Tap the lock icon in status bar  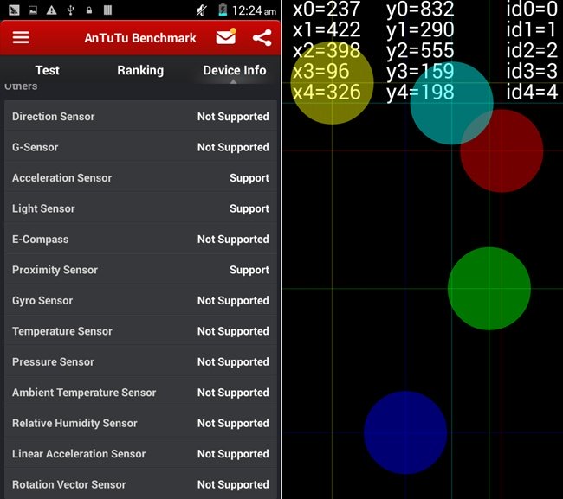coord(87,10)
